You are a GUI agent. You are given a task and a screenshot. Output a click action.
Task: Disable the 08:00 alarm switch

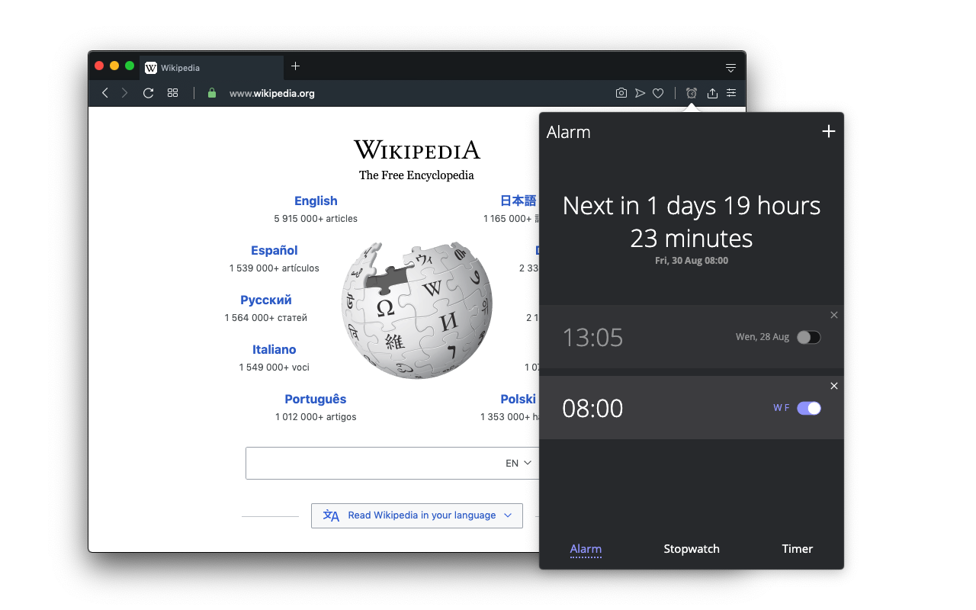[x=809, y=408]
